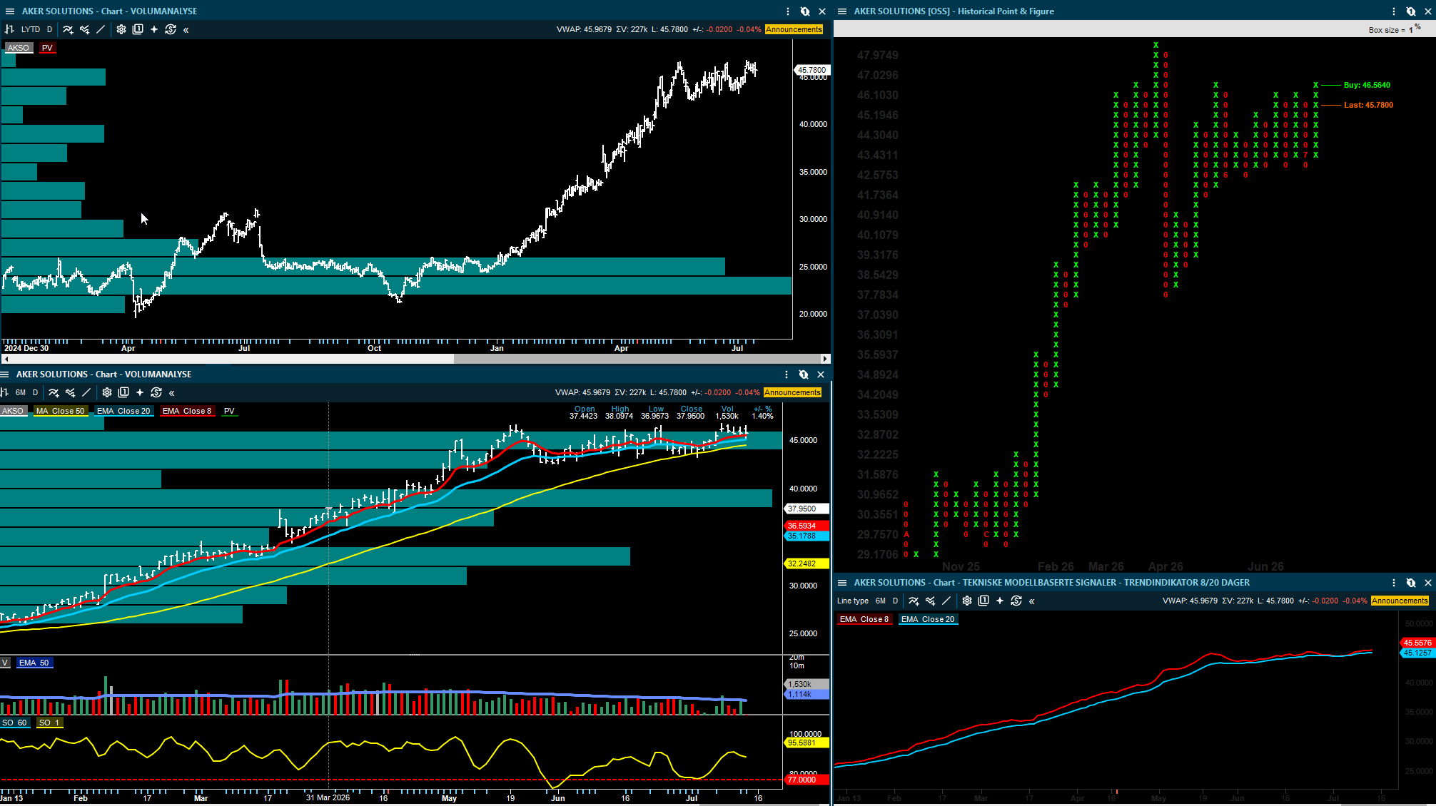Screen dimensions: 1436x806
Task: Add indicator in top chart toolbar
Action: click(68, 29)
